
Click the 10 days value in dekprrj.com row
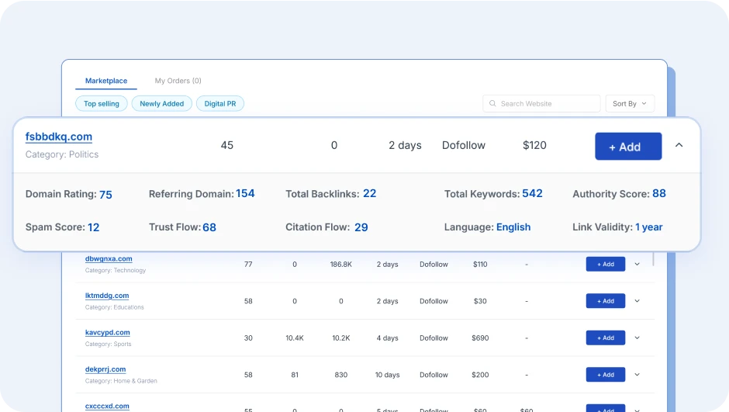point(387,375)
